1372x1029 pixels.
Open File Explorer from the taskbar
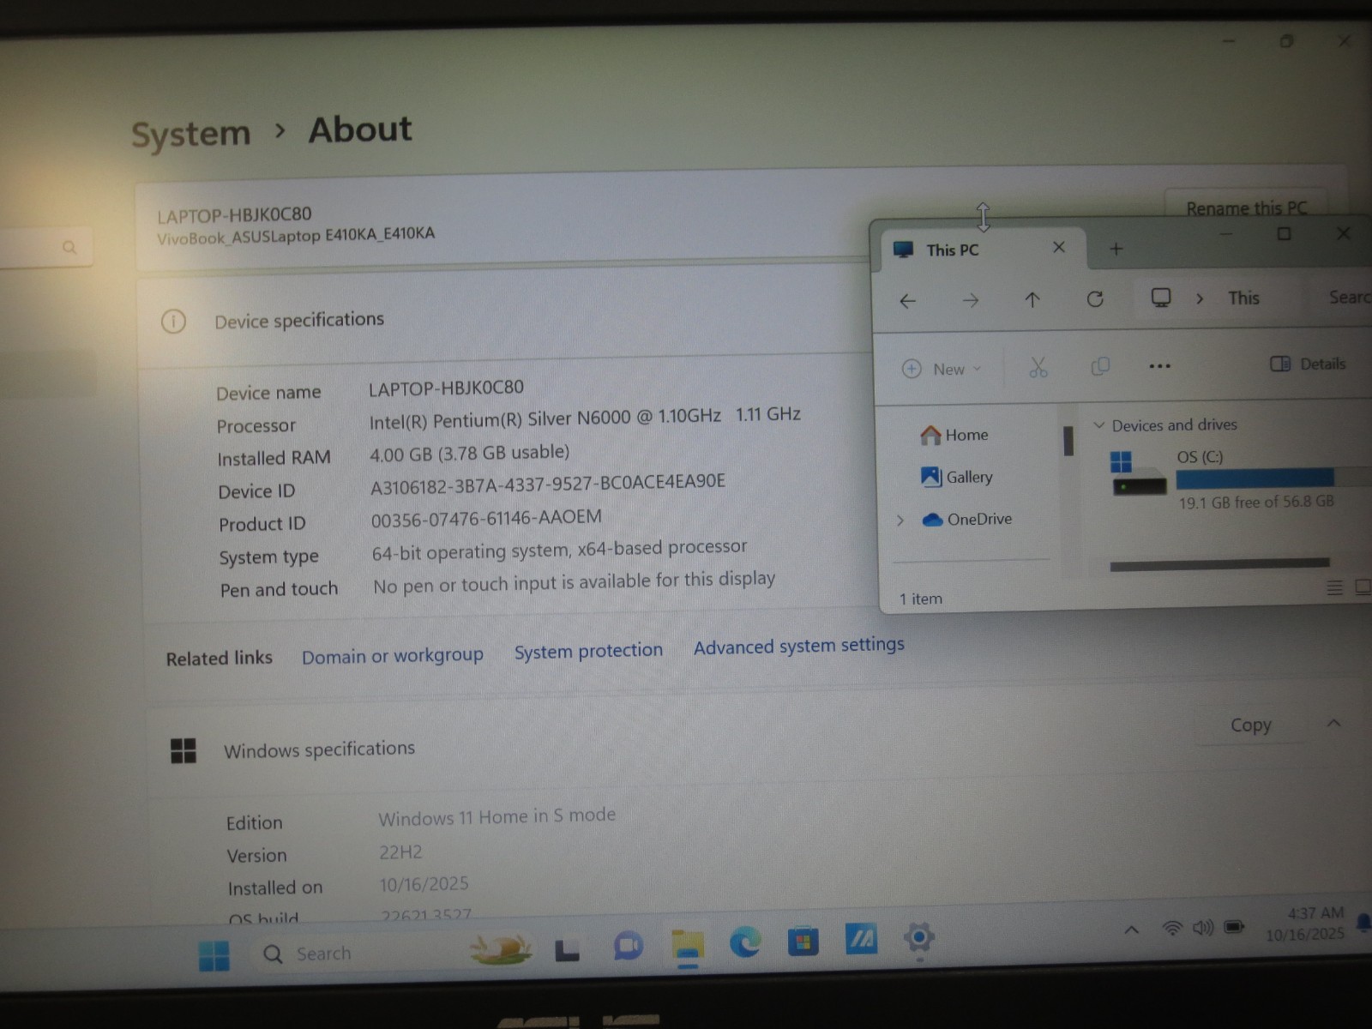click(687, 945)
